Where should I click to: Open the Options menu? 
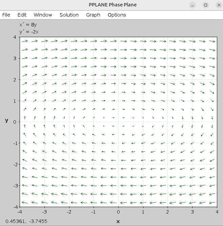(x=117, y=15)
